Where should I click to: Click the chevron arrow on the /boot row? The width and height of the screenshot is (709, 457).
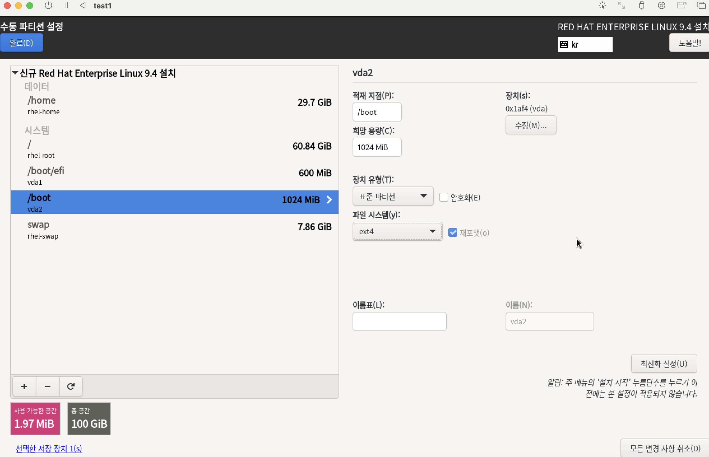(329, 200)
